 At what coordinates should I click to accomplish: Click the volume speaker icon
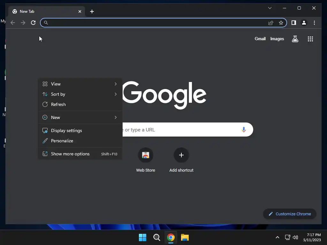pos(295,237)
